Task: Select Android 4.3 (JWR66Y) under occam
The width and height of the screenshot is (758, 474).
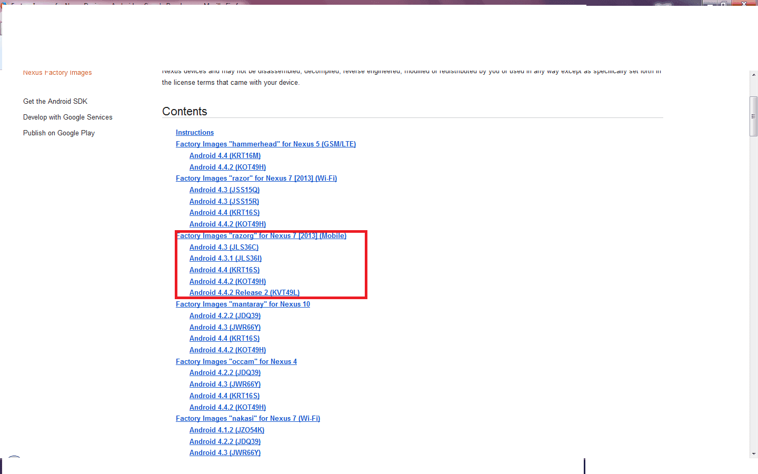Action: (225, 384)
